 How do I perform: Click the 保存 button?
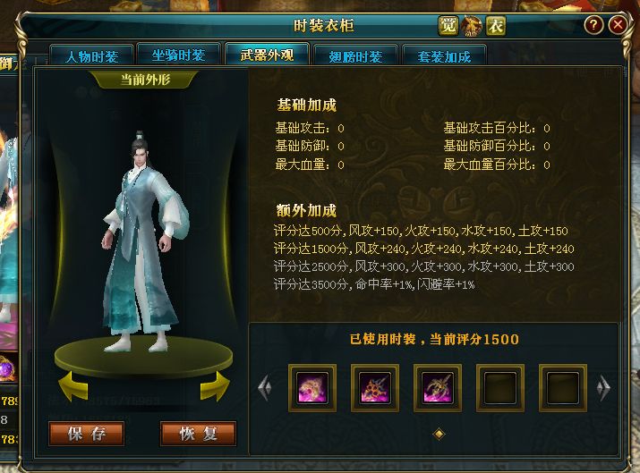click(87, 434)
